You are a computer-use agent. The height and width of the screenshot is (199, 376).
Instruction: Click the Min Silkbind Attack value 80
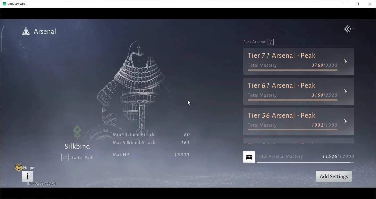pyautogui.click(x=187, y=135)
